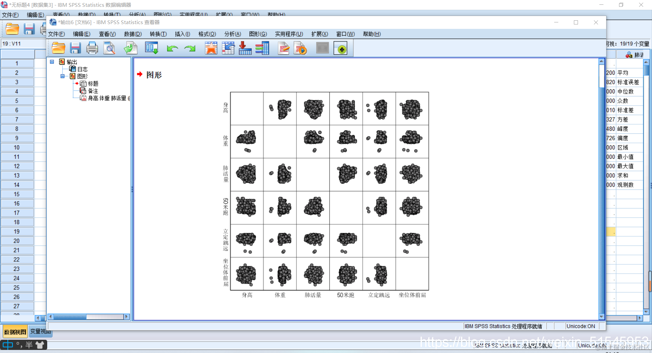The height and width of the screenshot is (353, 652).
Task: Click the IME shirt skin icon
Action: click(x=40, y=345)
